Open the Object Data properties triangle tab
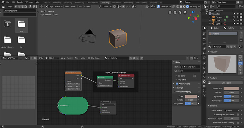244x128 pixels. (x=204, y=77)
